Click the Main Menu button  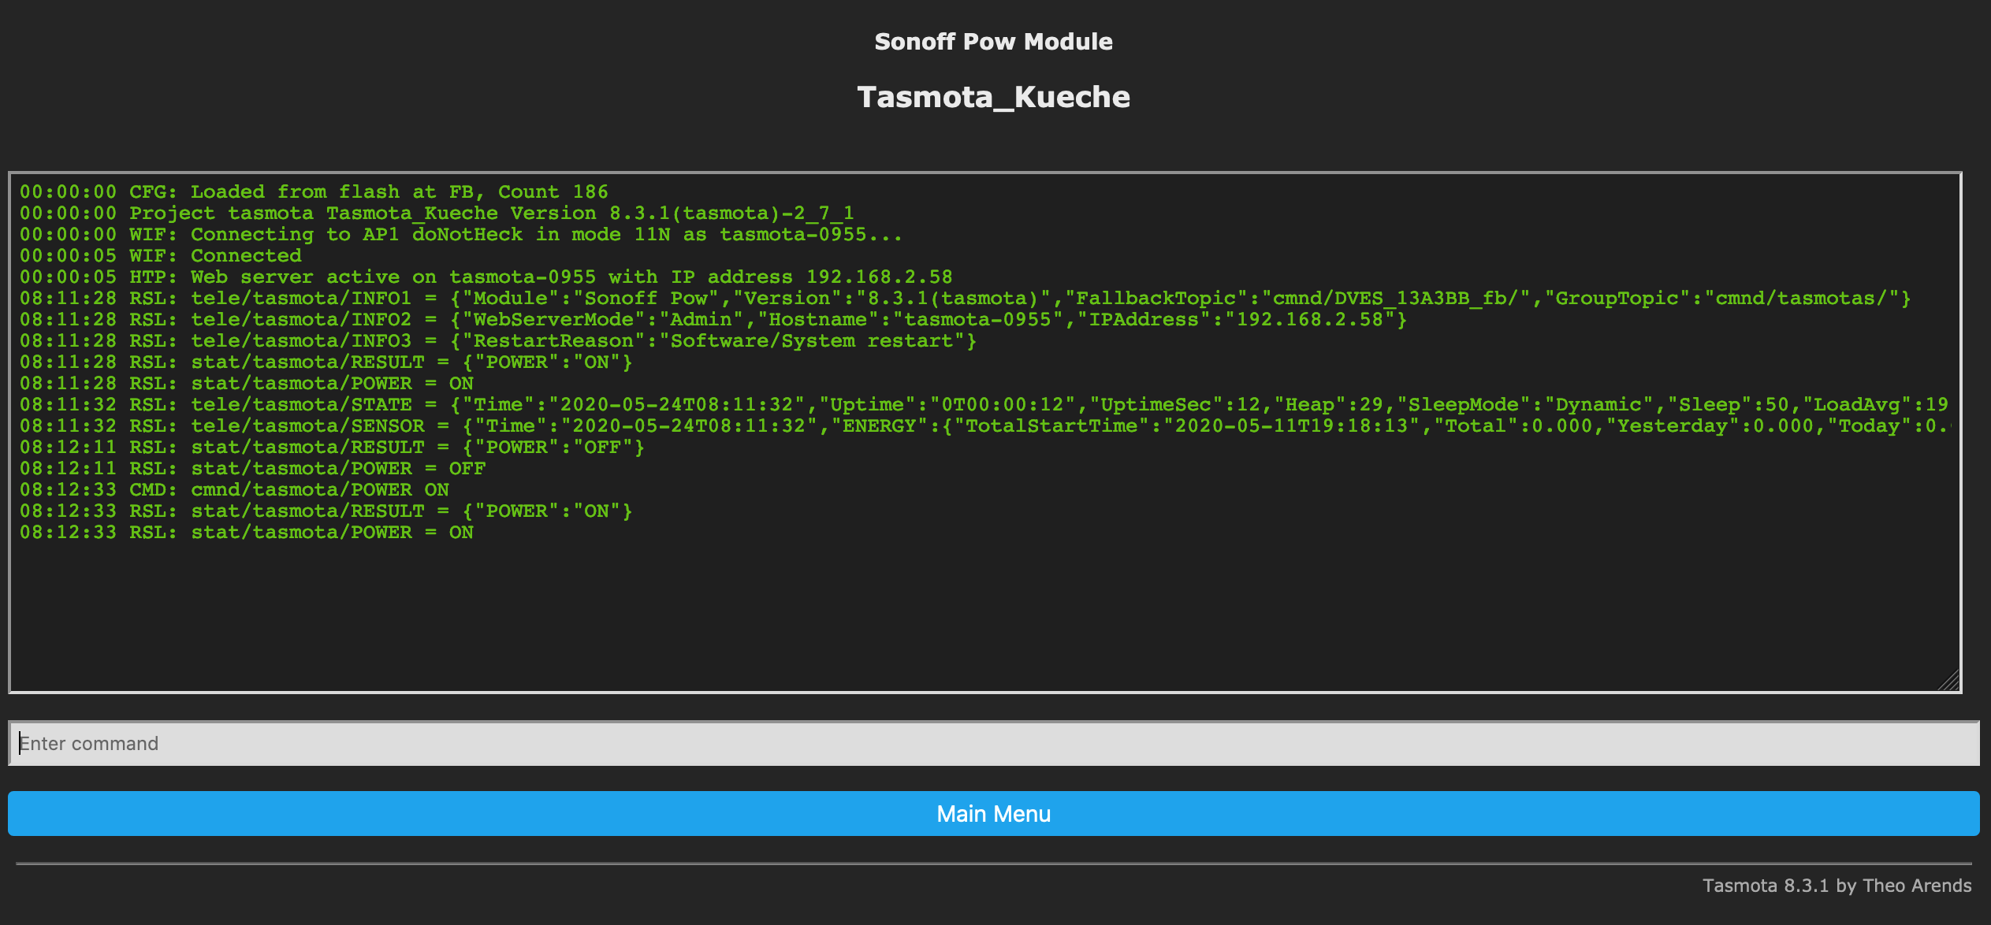pyautogui.click(x=993, y=814)
